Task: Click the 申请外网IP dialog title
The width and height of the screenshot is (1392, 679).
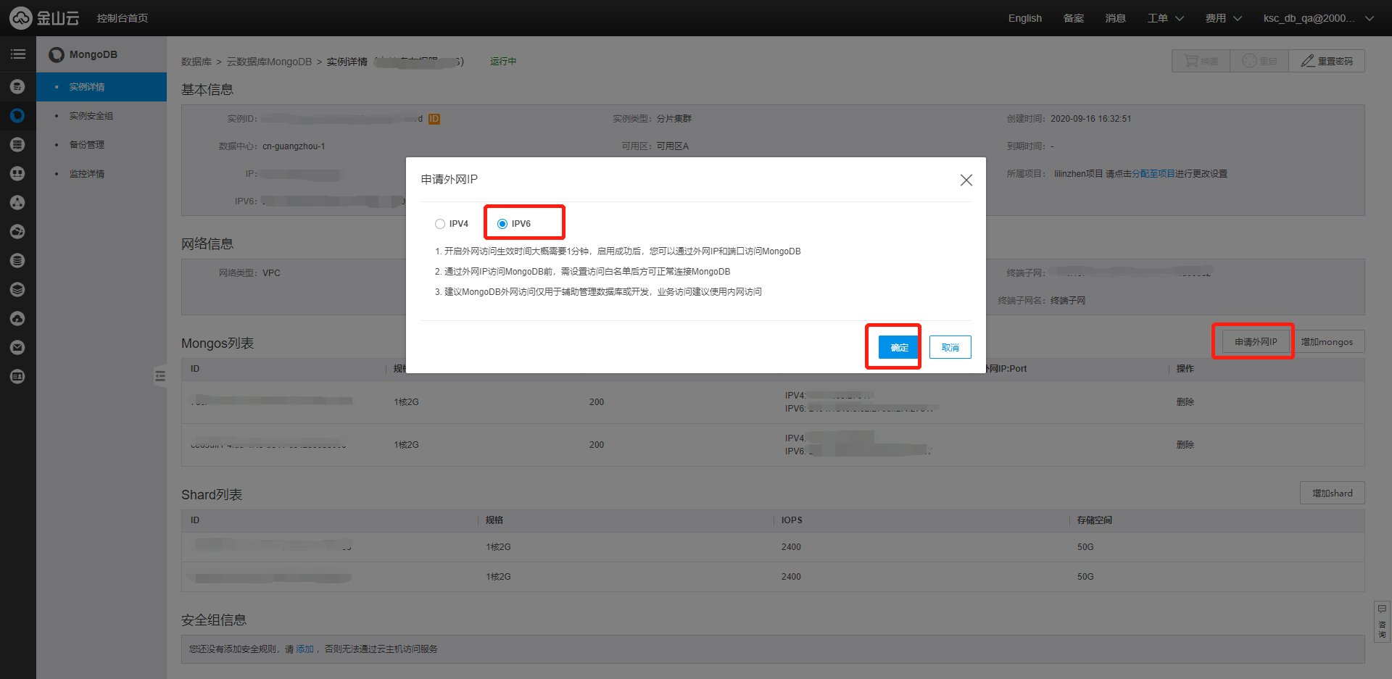Action: [449, 180]
